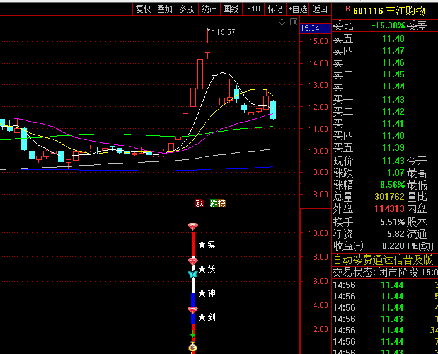Click the 买一 price 11.43
The width and height of the screenshot is (438, 354).
(393, 100)
